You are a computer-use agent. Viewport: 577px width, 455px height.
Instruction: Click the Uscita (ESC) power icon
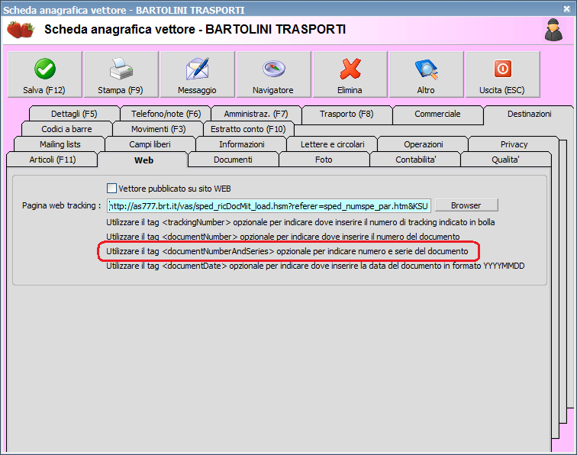click(x=503, y=69)
